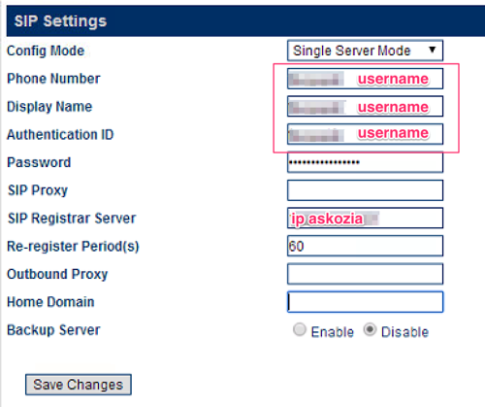Select the Authentication ID text box
This screenshot has height=407, width=485.
tap(365, 134)
